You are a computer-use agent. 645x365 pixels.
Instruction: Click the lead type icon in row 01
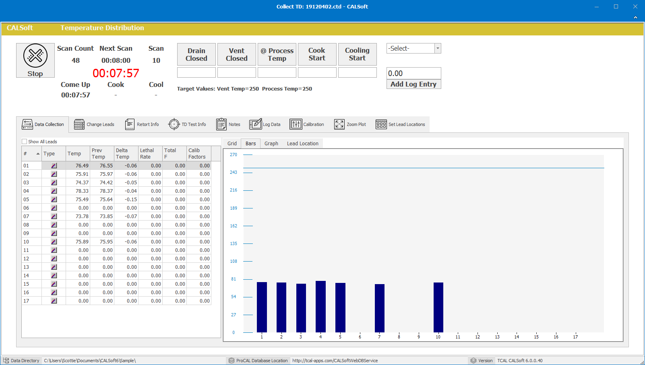tap(54, 166)
